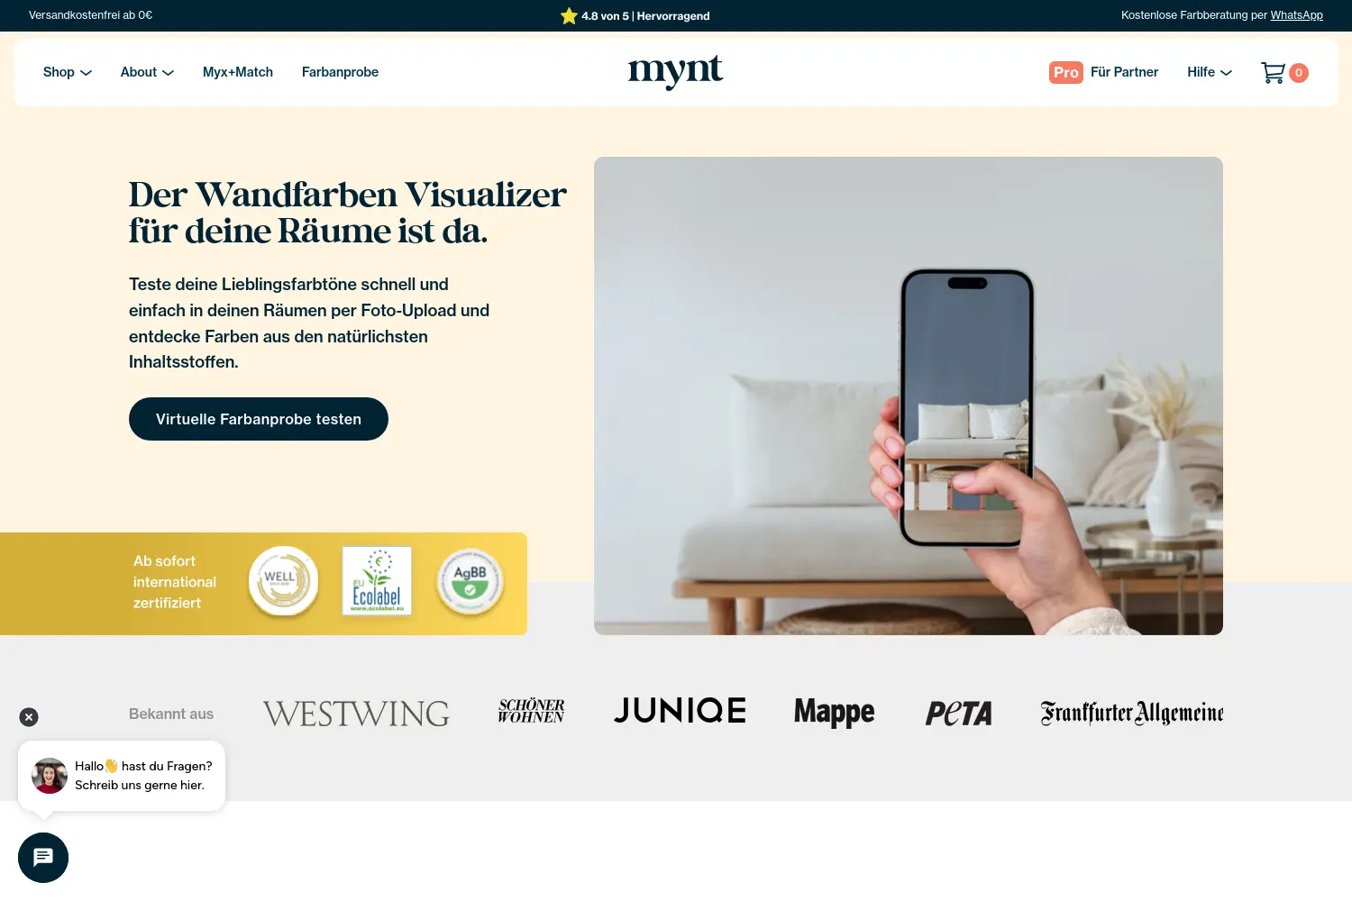This screenshot has height=901, width=1352.
Task: Expand the About dropdown menu
Action: (x=147, y=72)
